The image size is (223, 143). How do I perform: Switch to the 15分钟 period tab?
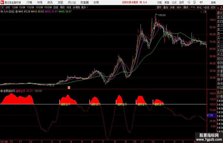(x=30, y=7)
